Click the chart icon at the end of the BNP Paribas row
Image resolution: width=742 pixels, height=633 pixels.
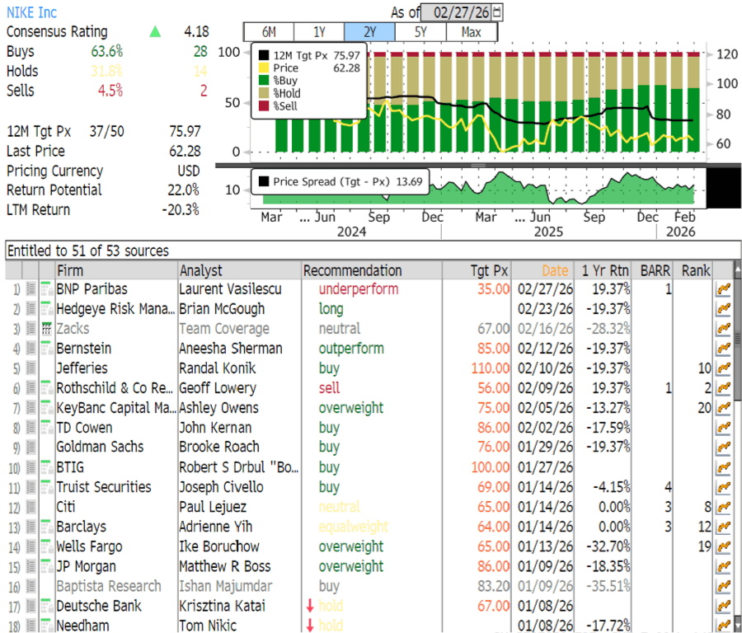tap(724, 289)
